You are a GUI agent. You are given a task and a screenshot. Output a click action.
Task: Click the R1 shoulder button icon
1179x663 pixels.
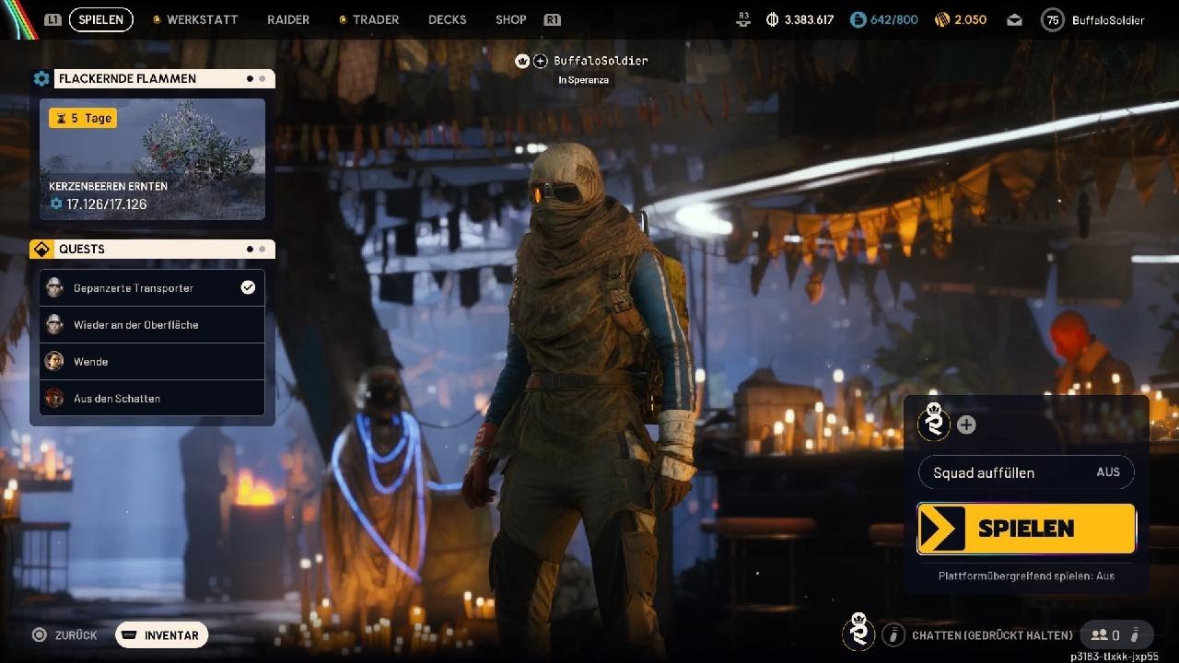[x=553, y=19]
